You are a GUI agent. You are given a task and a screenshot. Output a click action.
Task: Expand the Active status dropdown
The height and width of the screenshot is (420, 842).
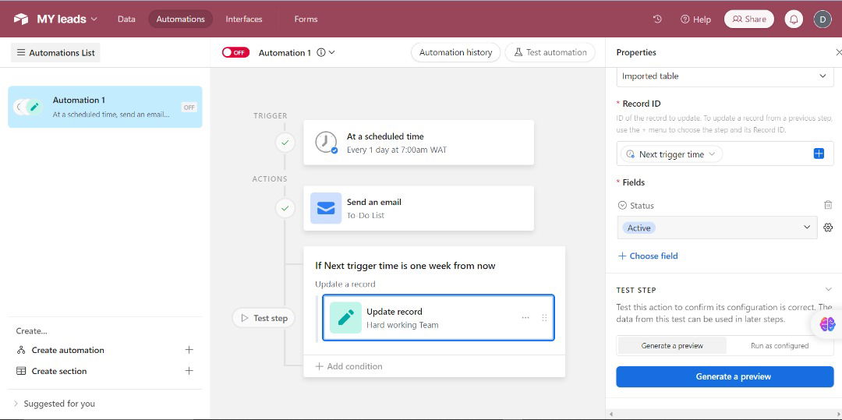pyautogui.click(x=806, y=228)
